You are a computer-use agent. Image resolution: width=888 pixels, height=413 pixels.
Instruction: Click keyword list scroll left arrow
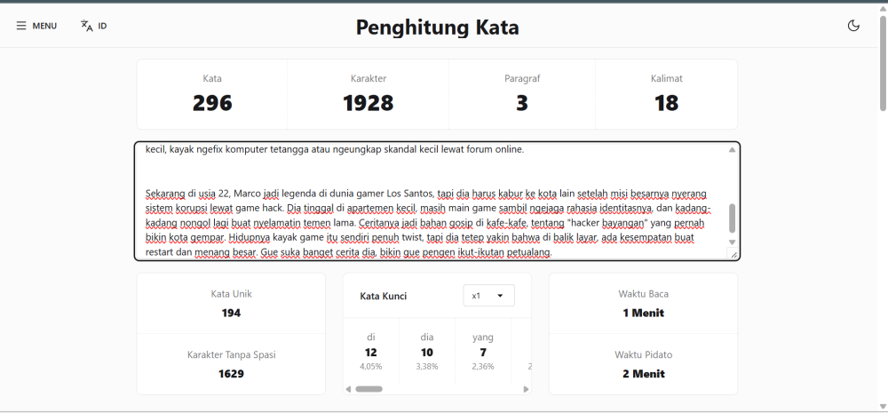tap(348, 389)
